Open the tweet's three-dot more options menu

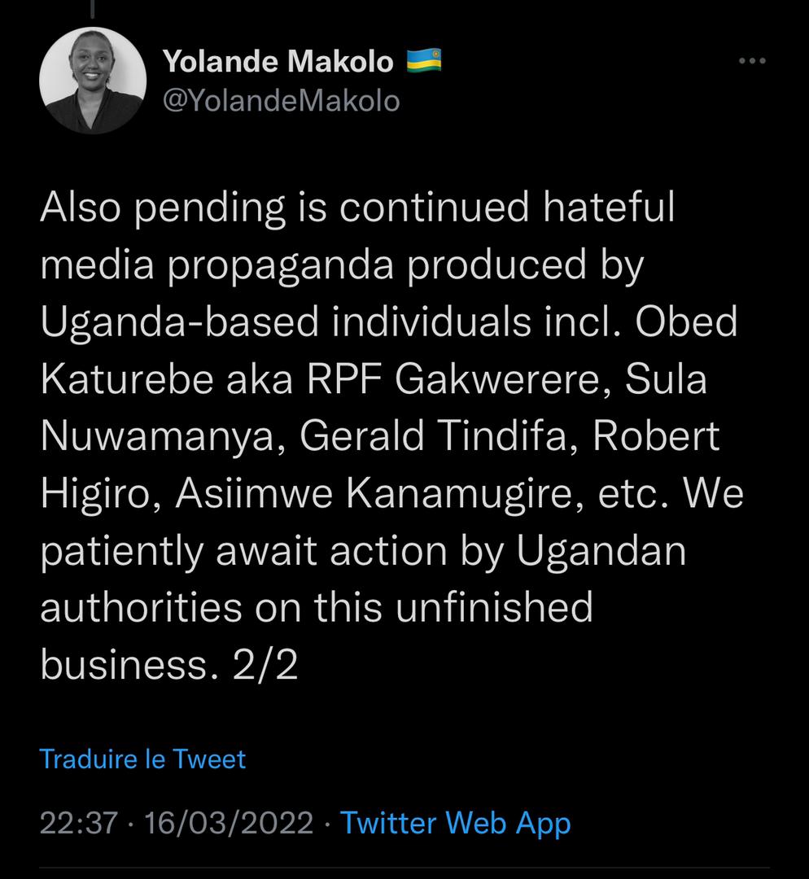point(751,61)
